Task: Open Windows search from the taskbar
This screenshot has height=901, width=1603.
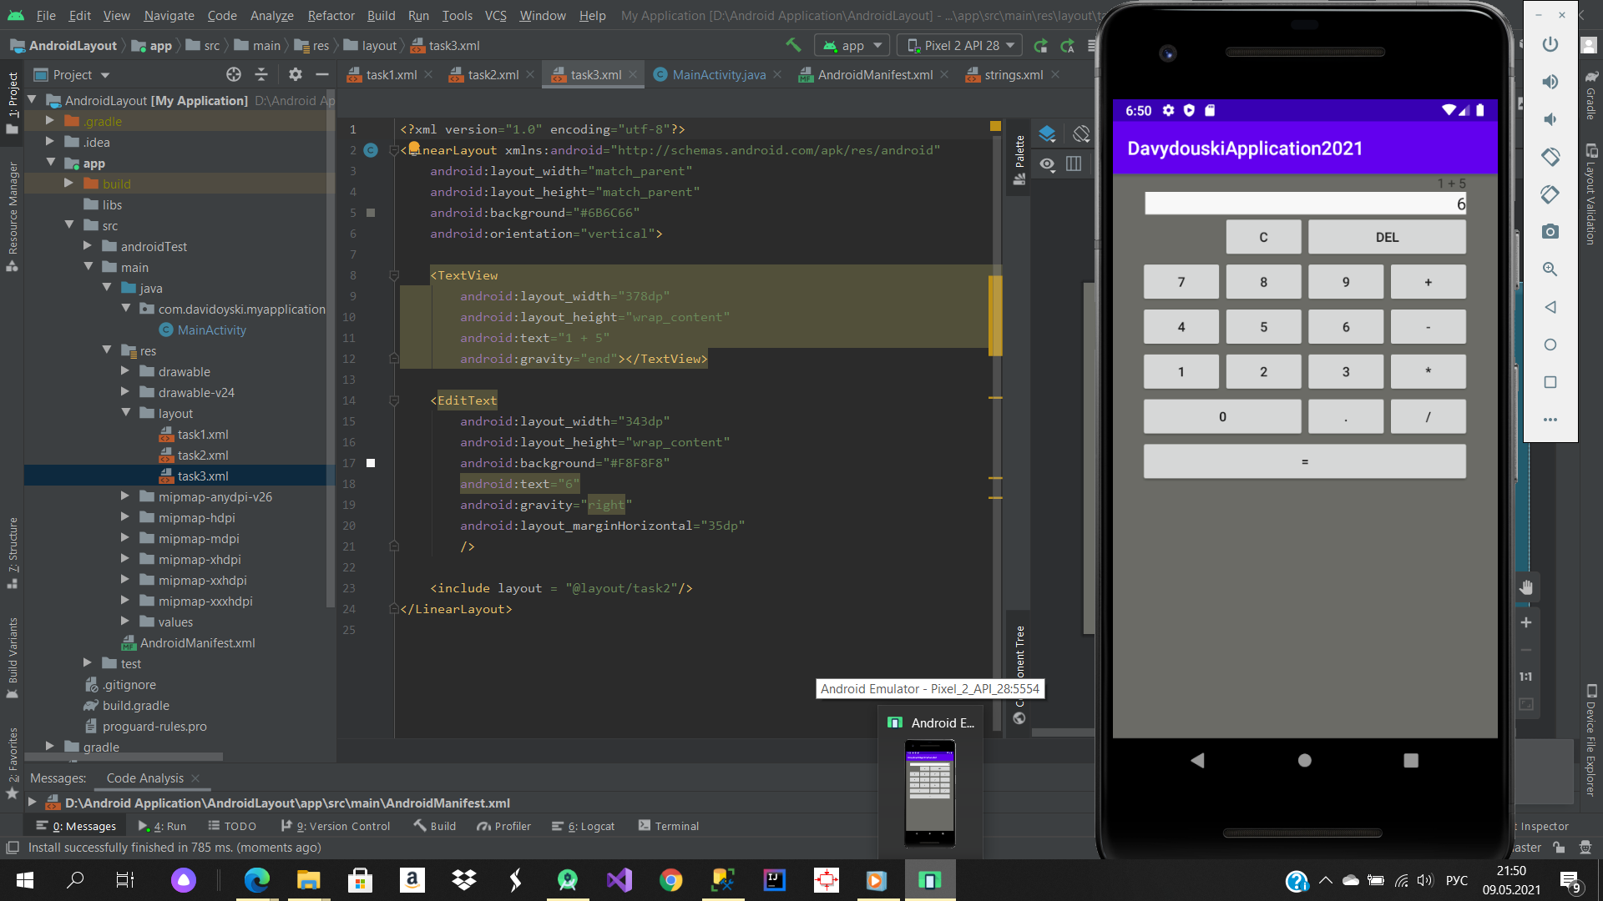Action: 75,880
